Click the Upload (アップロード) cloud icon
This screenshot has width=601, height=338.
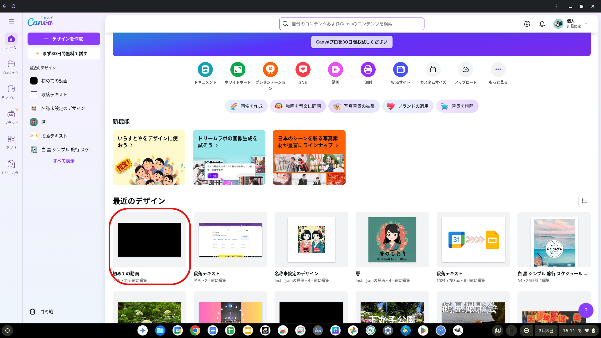(x=465, y=69)
